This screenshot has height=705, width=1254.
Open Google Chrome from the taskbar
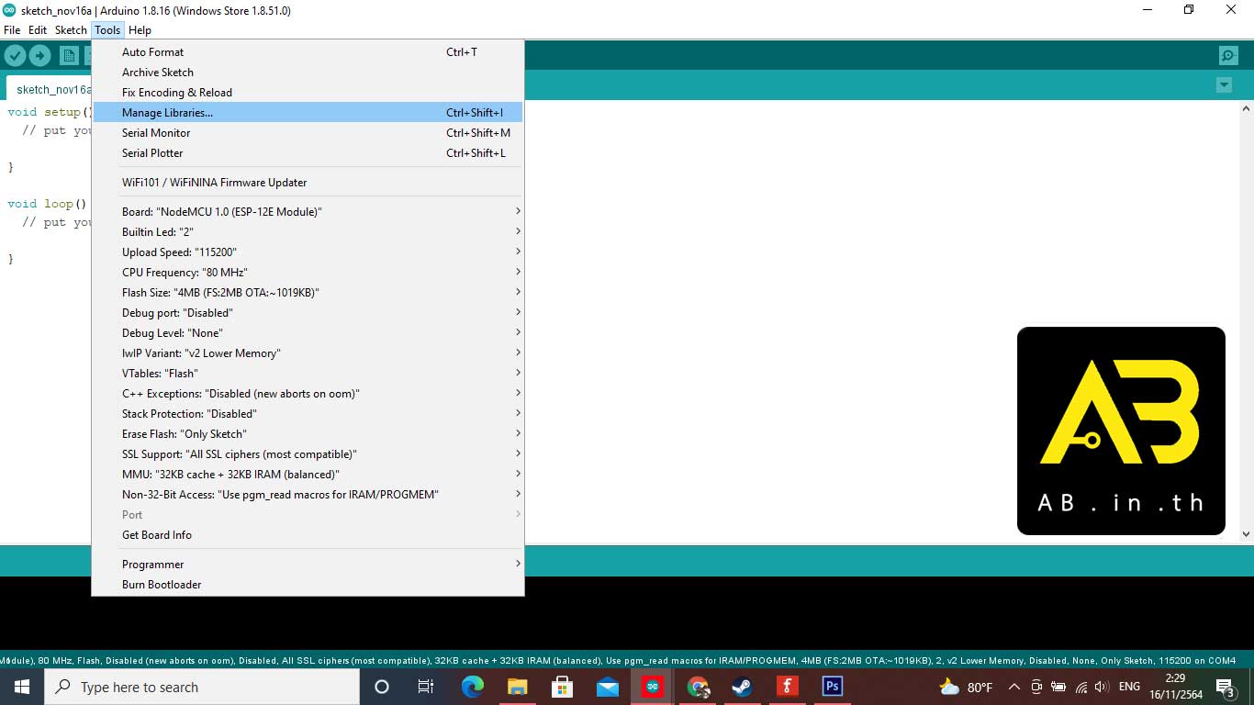tap(698, 687)
